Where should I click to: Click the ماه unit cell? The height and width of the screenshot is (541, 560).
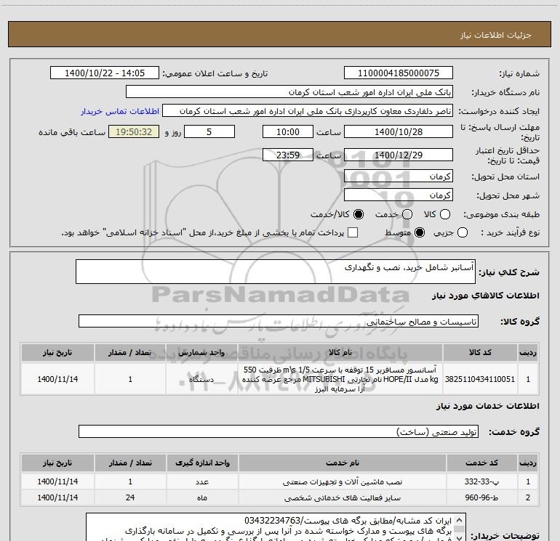tap(202, 497)
